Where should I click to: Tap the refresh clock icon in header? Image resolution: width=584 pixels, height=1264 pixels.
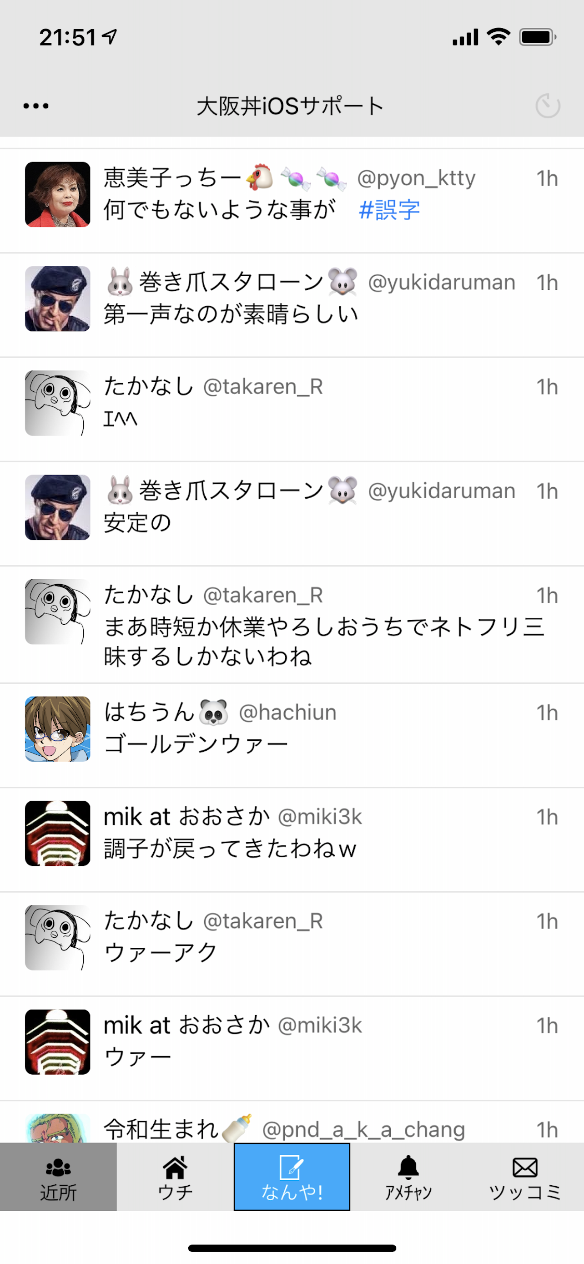click(548, 106)
